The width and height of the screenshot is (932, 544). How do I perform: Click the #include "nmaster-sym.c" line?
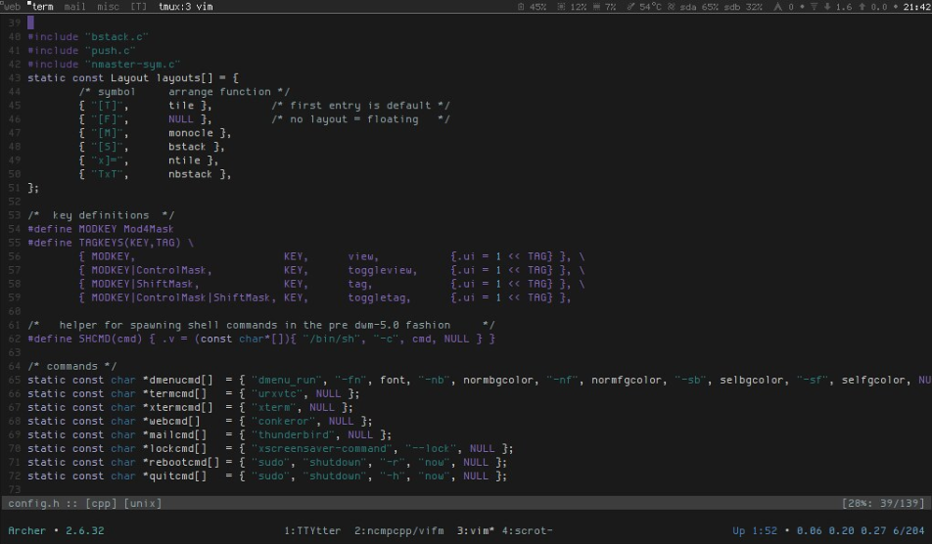pos(104,65)
